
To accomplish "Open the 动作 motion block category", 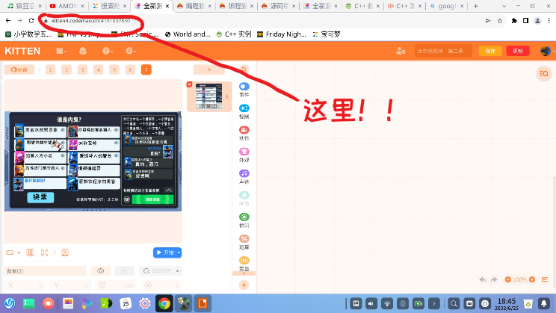I will 244,133.
